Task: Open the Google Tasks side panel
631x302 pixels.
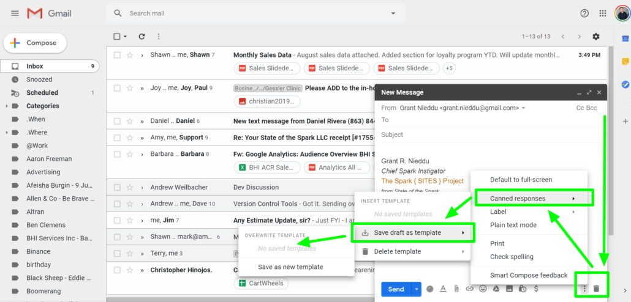Action: [625, 85]
